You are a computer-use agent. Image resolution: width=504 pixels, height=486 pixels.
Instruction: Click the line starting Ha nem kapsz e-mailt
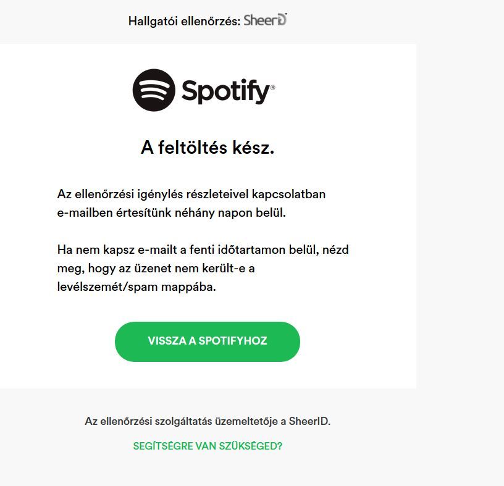[x=207, y=249]
